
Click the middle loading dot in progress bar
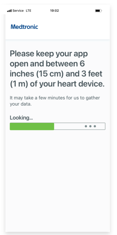tap(90, 126)
